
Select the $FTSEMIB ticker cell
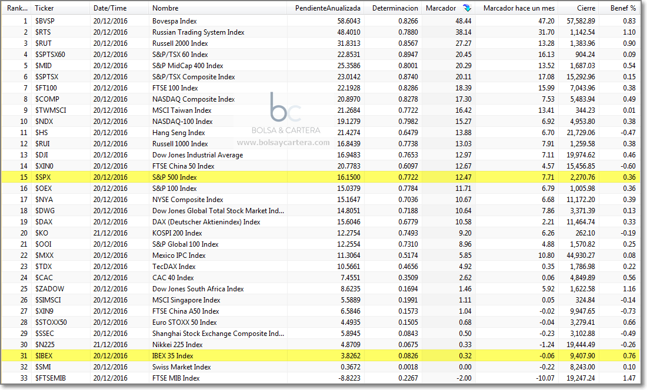point(51,378)
